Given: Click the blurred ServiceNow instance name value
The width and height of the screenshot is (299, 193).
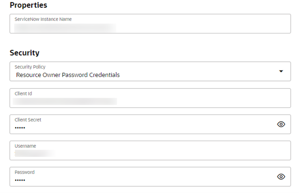Looking at the screenshot, I should [x=65, y=28].
